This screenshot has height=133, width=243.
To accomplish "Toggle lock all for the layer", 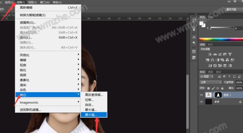I will tap(222, 88).
